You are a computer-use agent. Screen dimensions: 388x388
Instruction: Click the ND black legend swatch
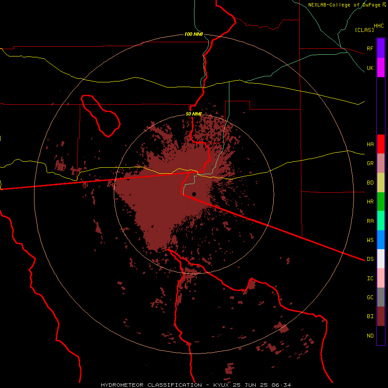click(x=381, y=335)
